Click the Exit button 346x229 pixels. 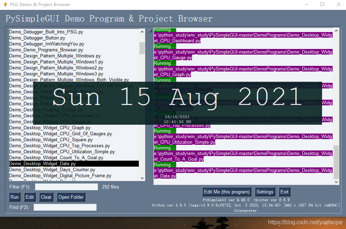(x=284, y=192)
